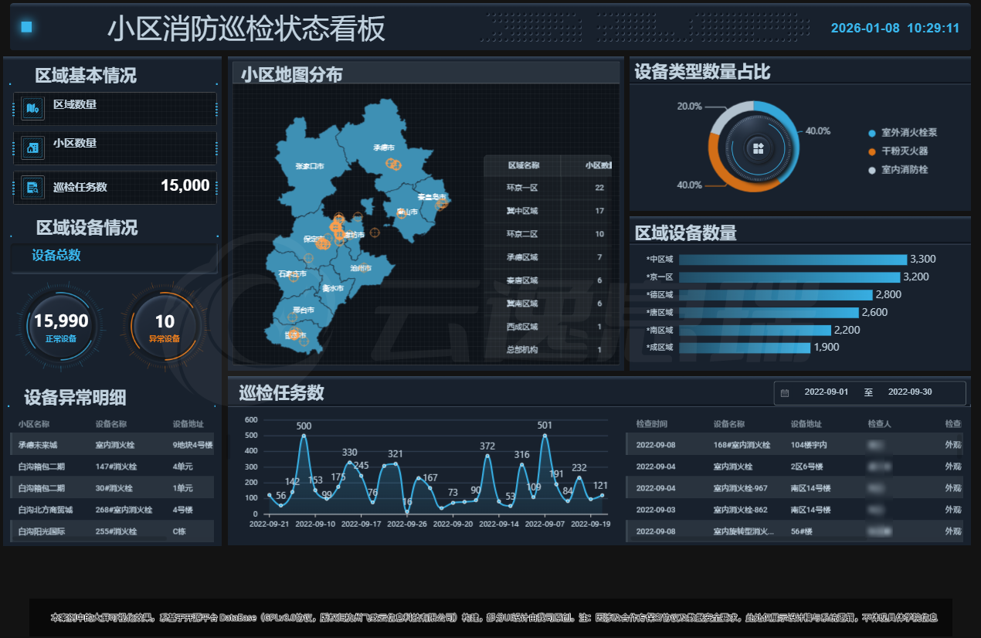Screen dimensions: 981x638
Task: Click the 室内消火栓-862 inspection cell
Action: click(x=741, y=510)
